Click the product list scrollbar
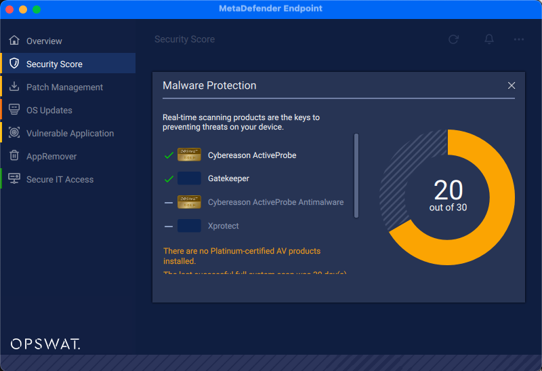This screenshot has width=542, height=371. [356, 176]
